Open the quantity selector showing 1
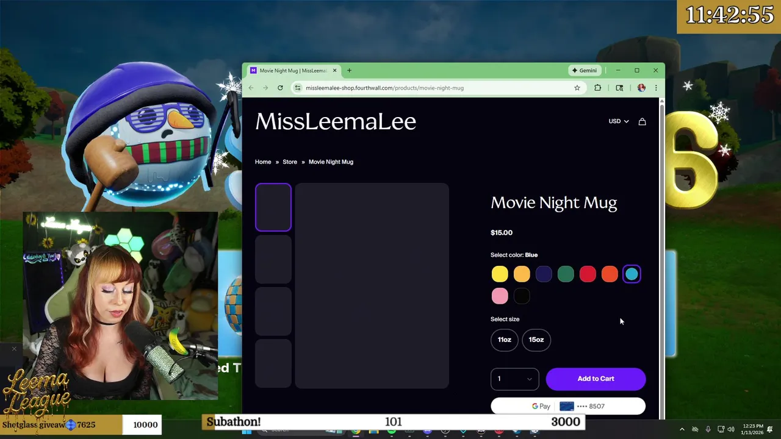This screenshot has width=781, height=439. (514, 379)
